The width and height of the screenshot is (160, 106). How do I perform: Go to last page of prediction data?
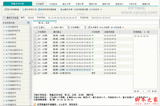click(156, 91)
